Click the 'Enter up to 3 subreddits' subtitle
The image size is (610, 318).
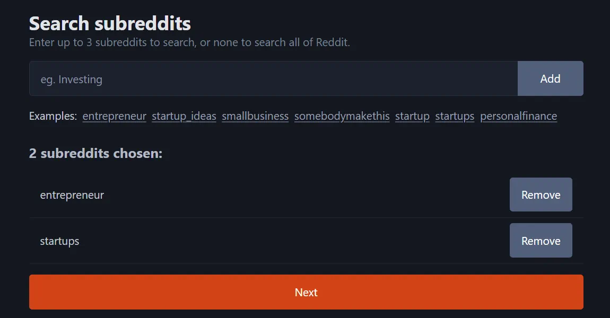189,42
